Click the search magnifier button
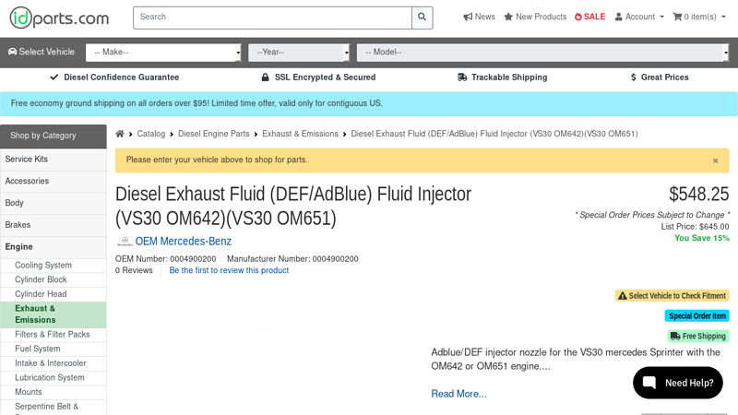This screenshot has width=738, height=415. [x=423, y=18]
